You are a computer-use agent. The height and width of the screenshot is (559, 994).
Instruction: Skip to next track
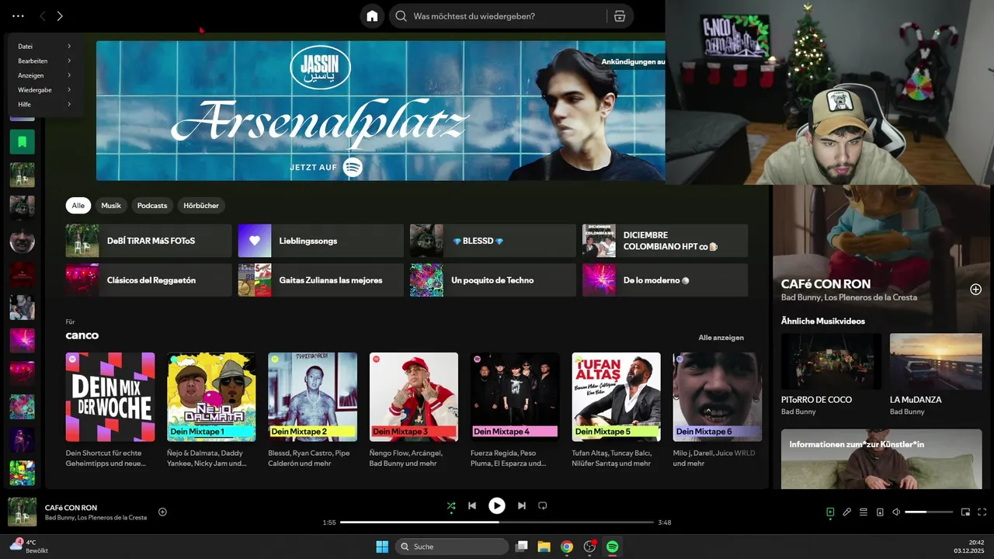522,505
